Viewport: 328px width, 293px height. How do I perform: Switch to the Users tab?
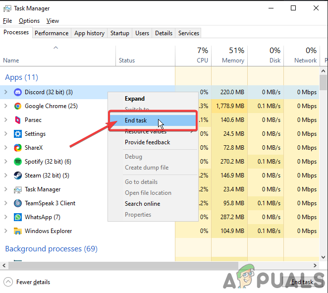click(x=142, y=33)
